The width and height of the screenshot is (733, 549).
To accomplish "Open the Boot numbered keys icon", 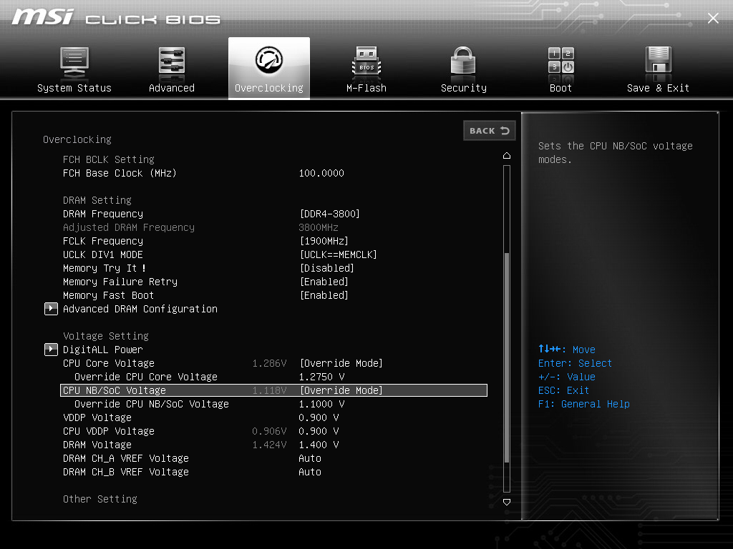I will point(561,61).
